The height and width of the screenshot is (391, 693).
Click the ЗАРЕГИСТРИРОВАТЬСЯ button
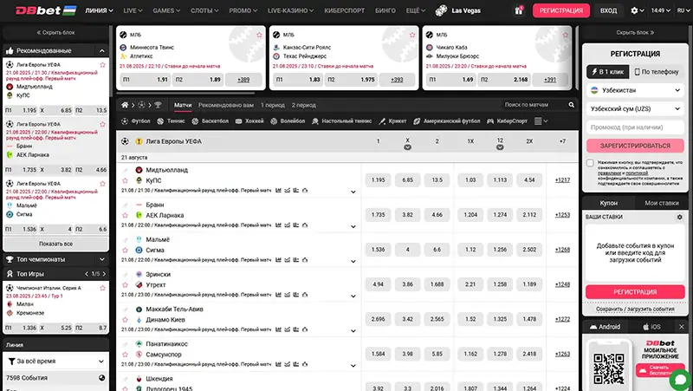point(635,146)
